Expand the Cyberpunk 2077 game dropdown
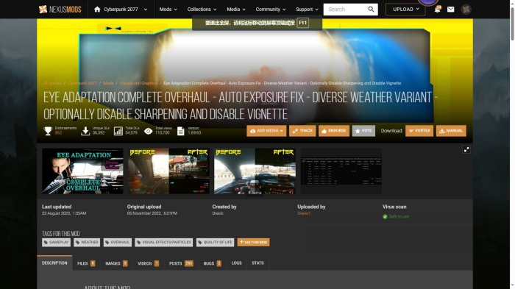 click(145, 10)
